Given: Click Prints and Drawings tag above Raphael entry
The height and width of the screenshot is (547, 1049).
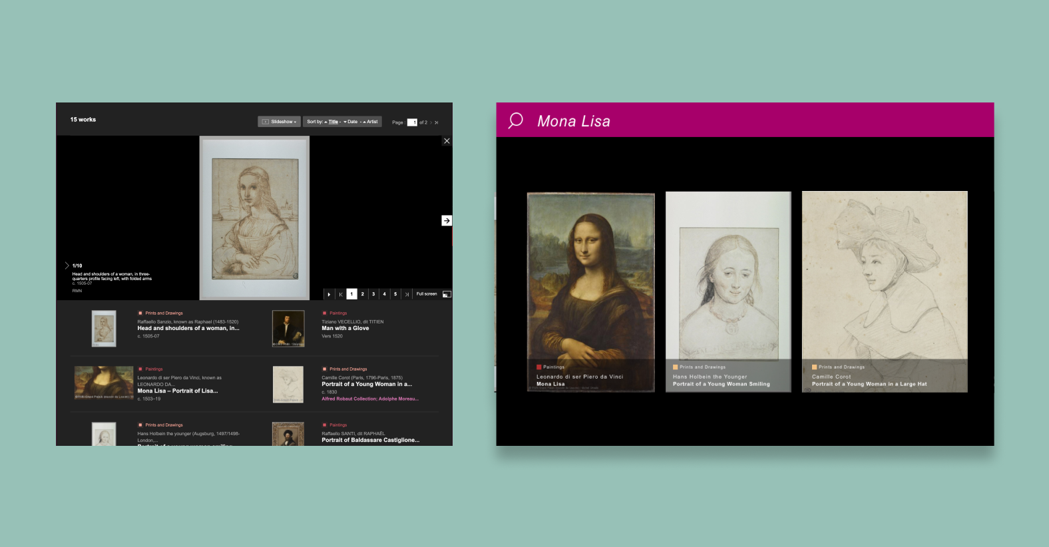Looking at the screenshot, I should [164, 313].
